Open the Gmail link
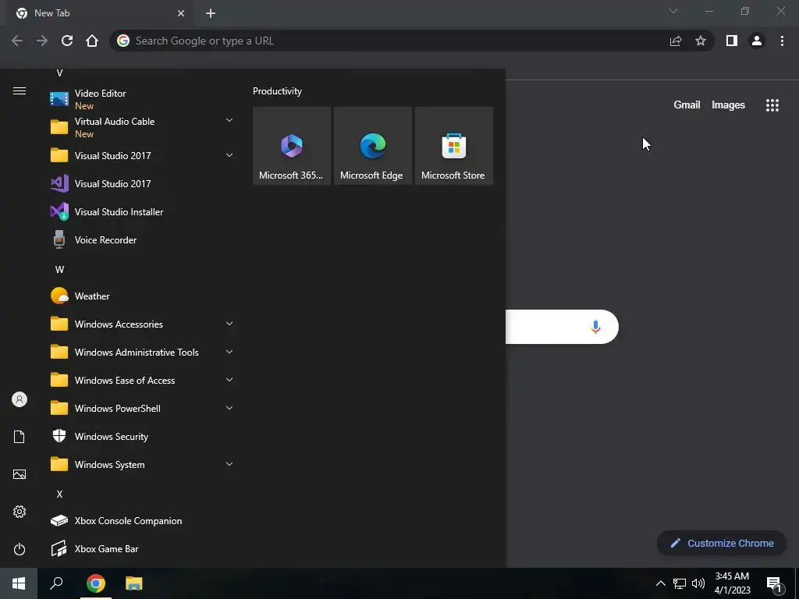Viewport: 799px width, 599px height. pyautogui.click(x=687, y=105)
